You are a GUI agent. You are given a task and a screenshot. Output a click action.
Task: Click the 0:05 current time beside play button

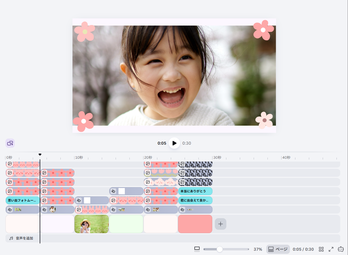(162, 143)
